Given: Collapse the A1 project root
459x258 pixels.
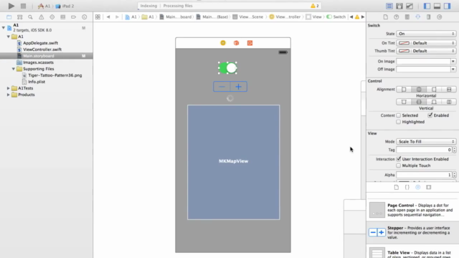Looking at the screenshot, I should pyautogui.click(x=3, y=28).
